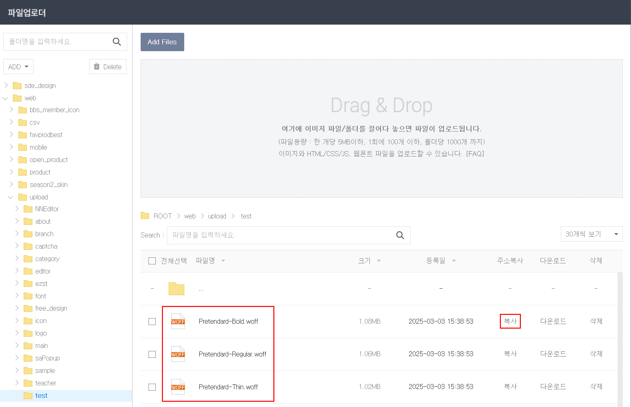The image size is (631, 407).
Task: Open the ADD dropdown menu
Action: pos(18,67)
